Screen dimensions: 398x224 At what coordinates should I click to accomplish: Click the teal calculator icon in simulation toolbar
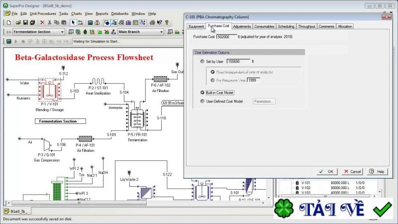pyautogui.click(x=8, y=41)
